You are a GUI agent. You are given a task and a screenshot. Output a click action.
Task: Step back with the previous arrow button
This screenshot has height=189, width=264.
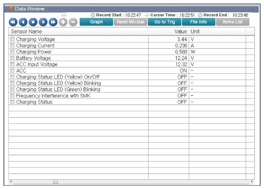coord(23,22)
